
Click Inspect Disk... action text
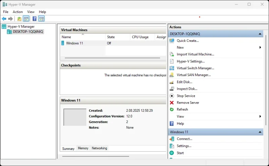coord(187,89)
